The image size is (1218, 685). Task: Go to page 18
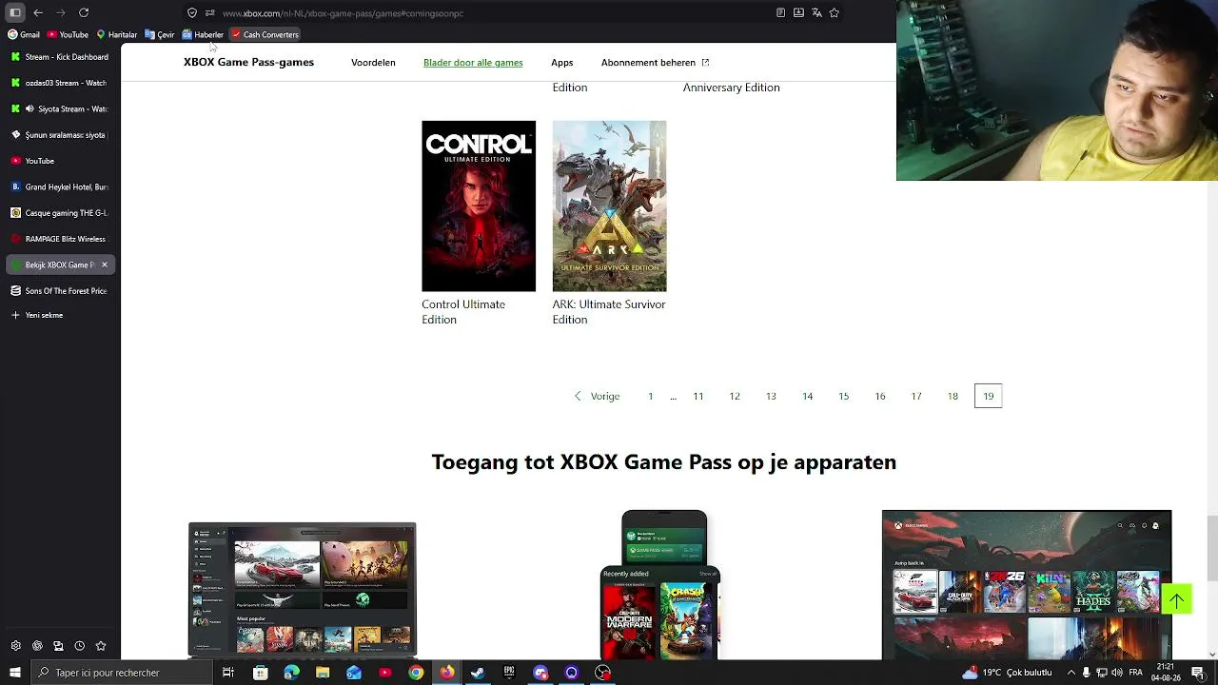(953, 396)
